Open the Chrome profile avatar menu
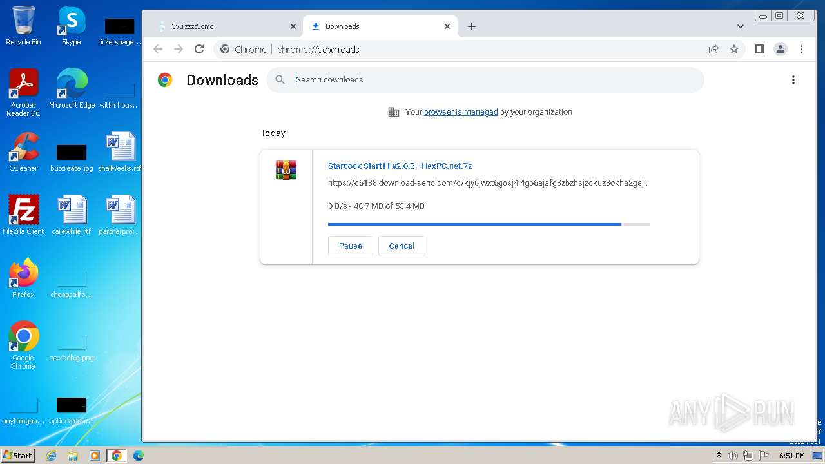 click(781, 49)
